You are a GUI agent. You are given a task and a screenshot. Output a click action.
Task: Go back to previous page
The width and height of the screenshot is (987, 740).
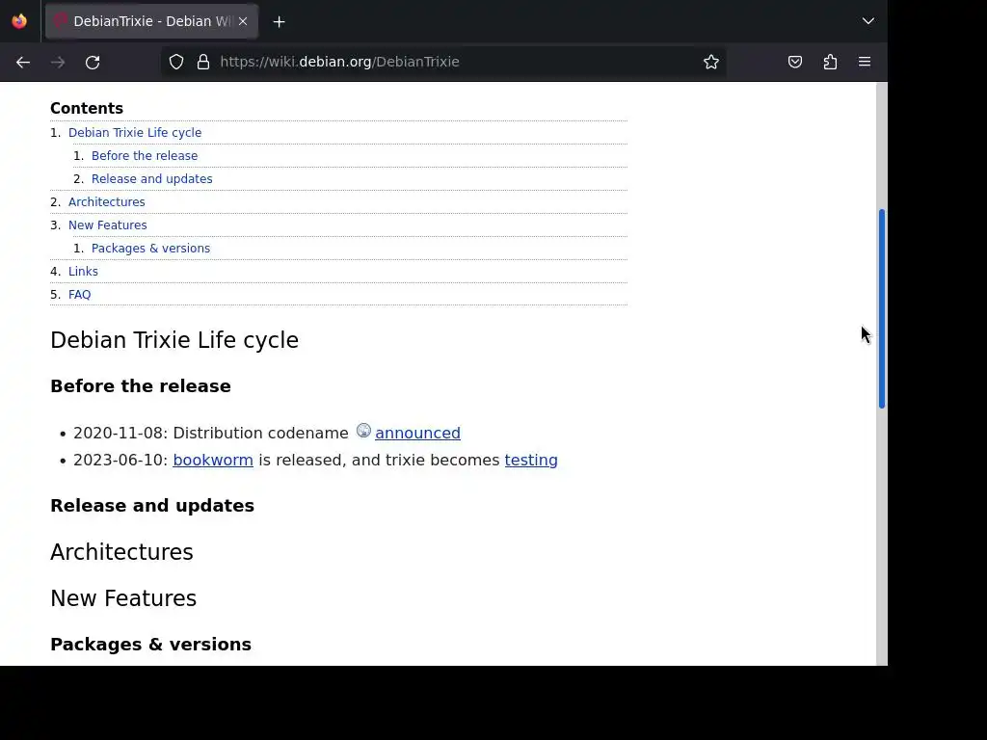coord(23,63)
